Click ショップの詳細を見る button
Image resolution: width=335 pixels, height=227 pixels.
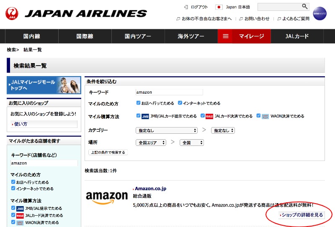tap(301, 215)
